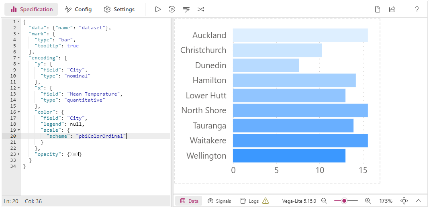Open the Signals pane tab
429x208 pixels.
coord(219,201)
